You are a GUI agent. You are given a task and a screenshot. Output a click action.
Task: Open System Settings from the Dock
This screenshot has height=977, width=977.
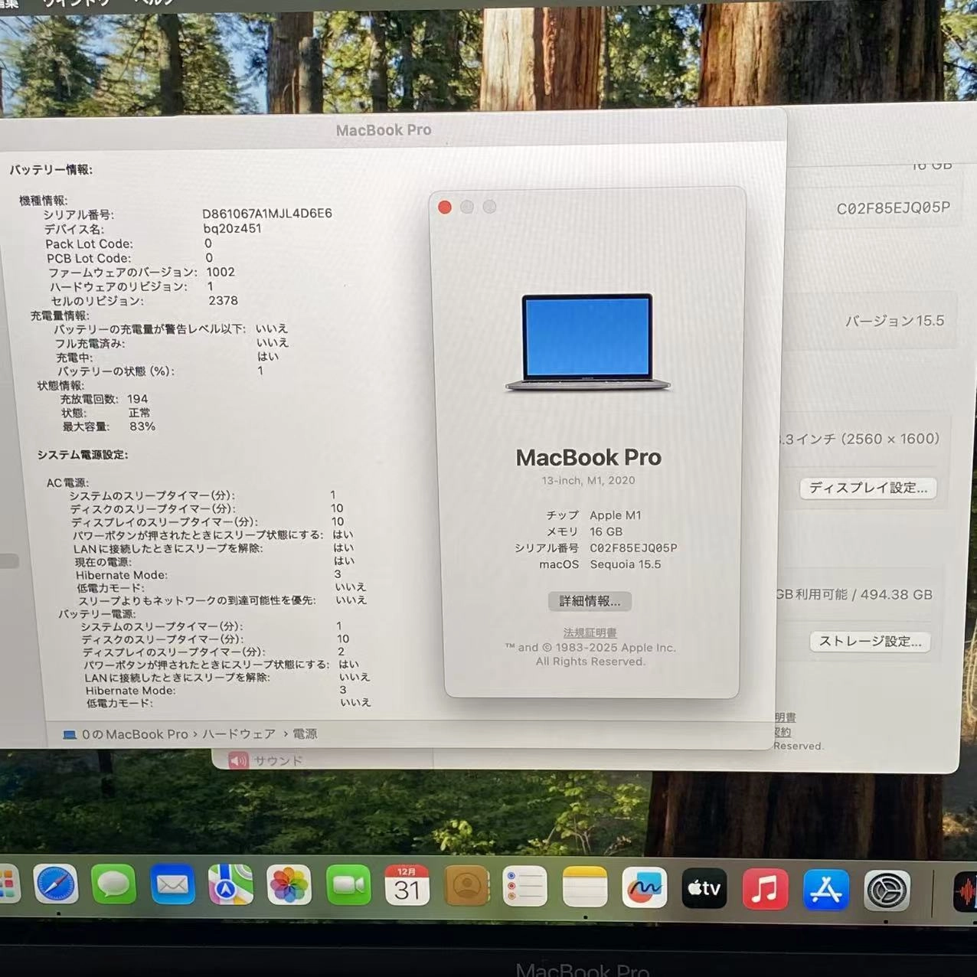[884, 888]
